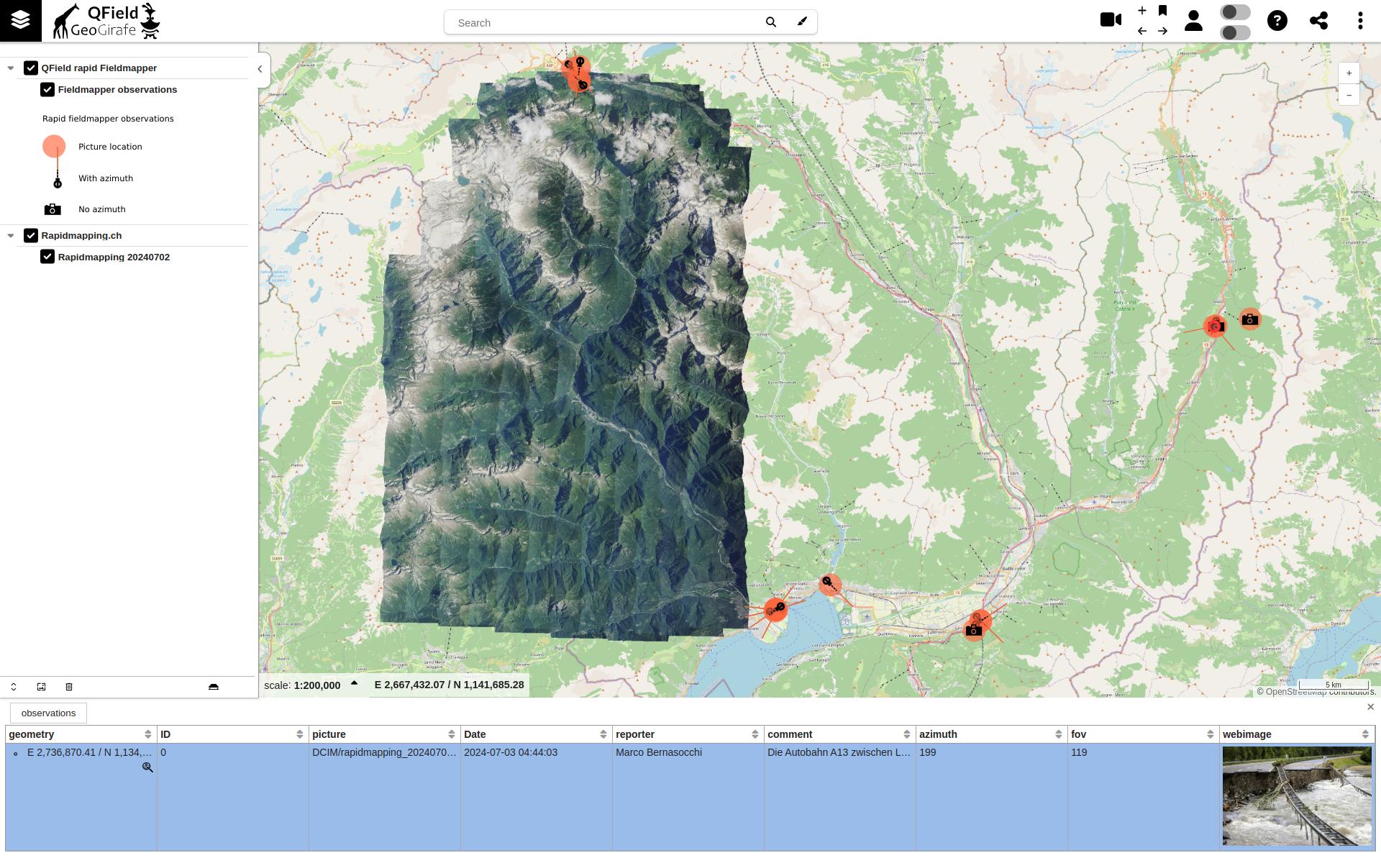
Task: Click the share icon
Action: pyautogui.click(x=1318, y=20)
